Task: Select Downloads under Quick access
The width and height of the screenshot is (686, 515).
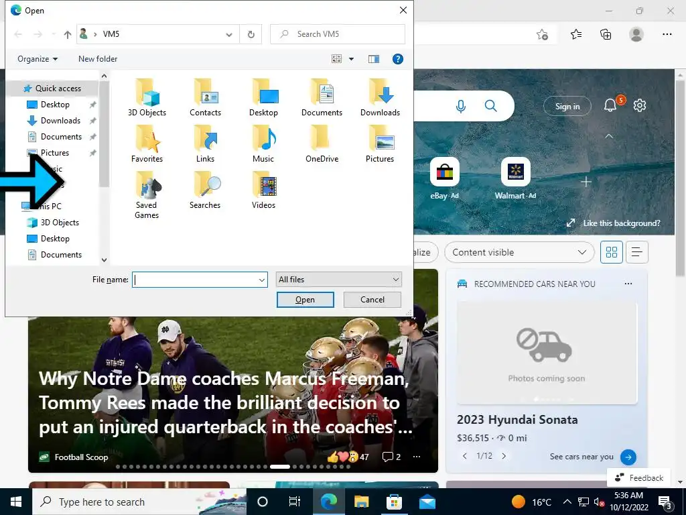Action: point(60,121)
